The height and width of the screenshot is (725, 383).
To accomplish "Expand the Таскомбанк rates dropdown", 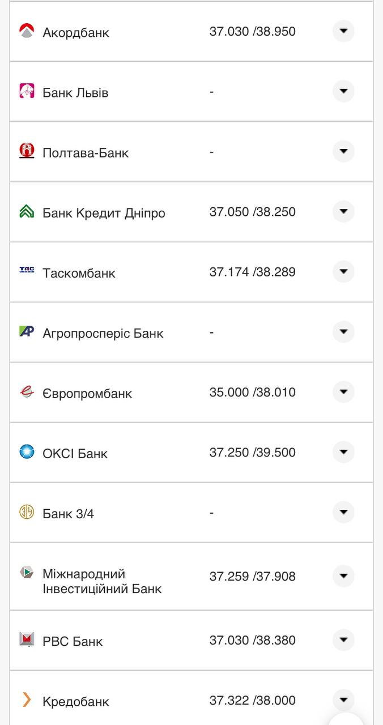I will [343, 272].
